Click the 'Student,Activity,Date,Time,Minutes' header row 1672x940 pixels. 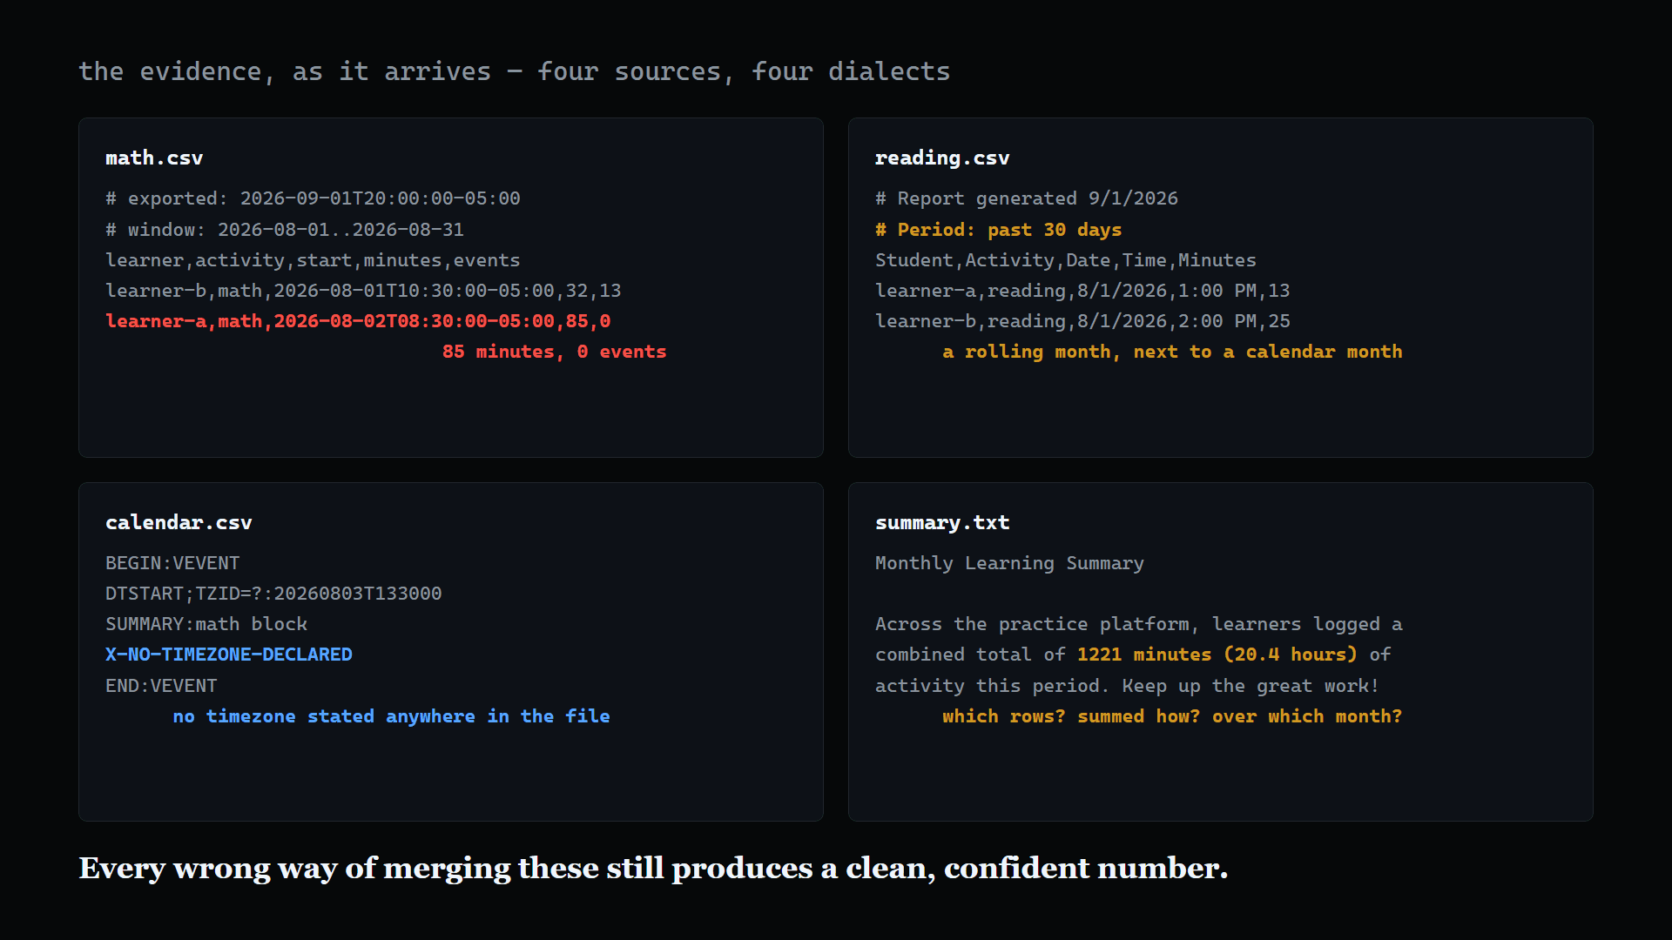click(x=1066, y=260)
